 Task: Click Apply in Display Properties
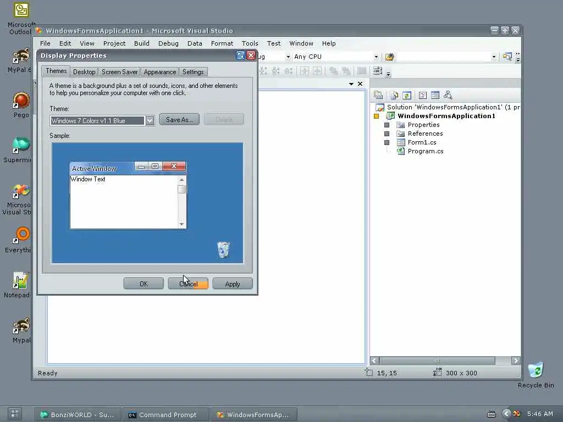(x=233, y=284)
